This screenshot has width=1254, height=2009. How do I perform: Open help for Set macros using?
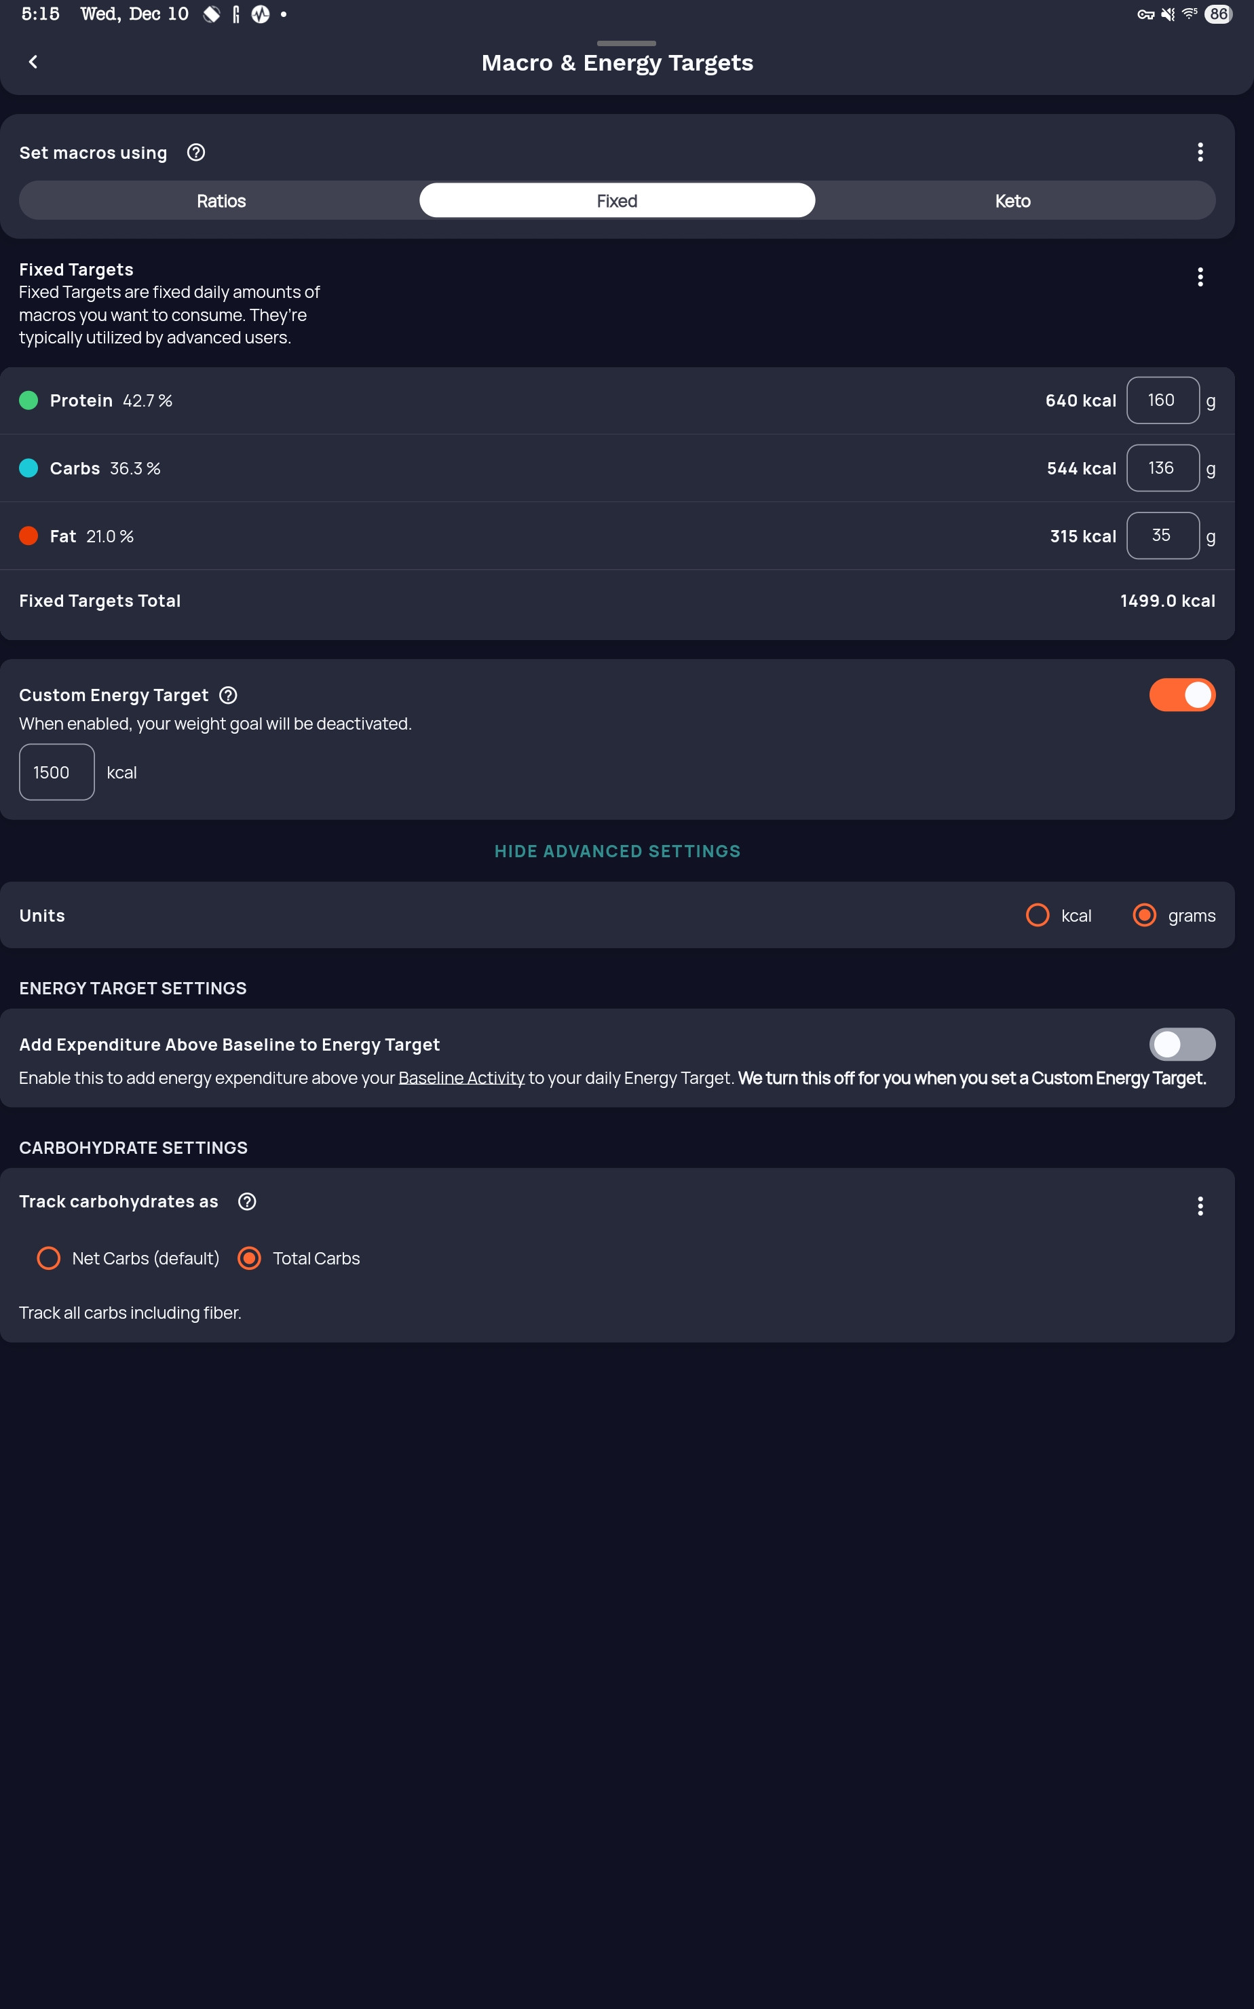pos(195,153)
